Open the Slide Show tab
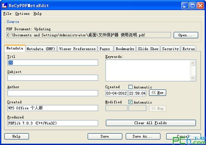The image size is (206, 145). click(148, 49)
